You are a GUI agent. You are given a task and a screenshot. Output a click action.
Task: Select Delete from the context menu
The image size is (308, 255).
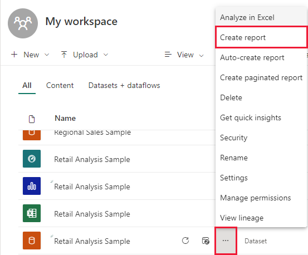pos(261,97)
